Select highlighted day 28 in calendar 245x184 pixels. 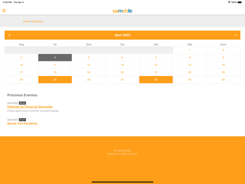coord(156,80)
